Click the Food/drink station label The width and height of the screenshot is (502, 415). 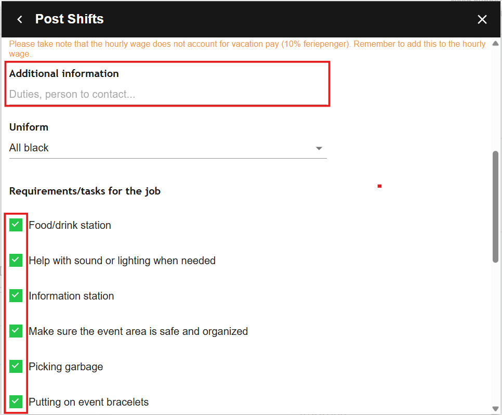point(70,225)
